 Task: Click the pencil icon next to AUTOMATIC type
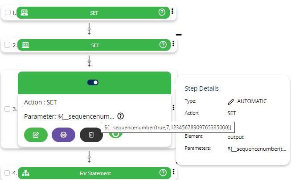click(x=231, y=101)
